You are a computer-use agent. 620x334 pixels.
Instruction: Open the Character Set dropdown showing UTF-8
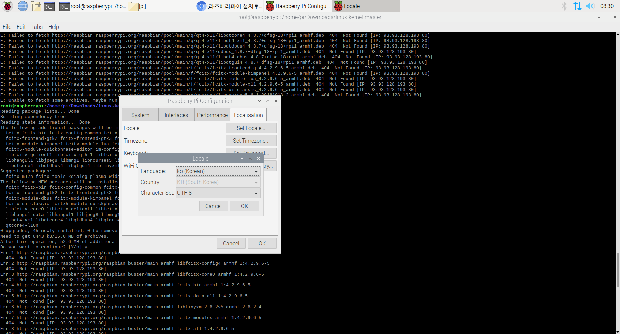point(218,193)
